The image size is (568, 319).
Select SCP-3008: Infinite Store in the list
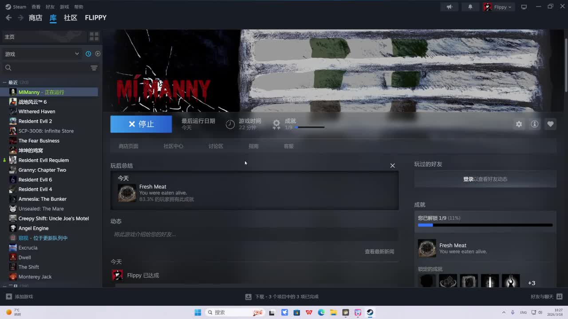(x=46, y=131)
